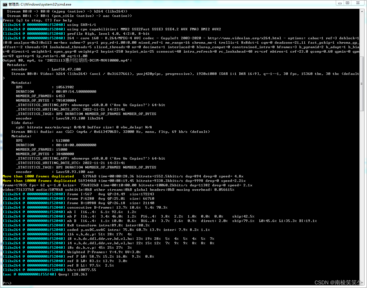Click the 'frame P:6280' statistics line

pos(78,199)
